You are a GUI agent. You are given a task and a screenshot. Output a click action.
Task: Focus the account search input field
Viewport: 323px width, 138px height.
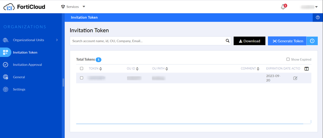click(x=147, y=41)
